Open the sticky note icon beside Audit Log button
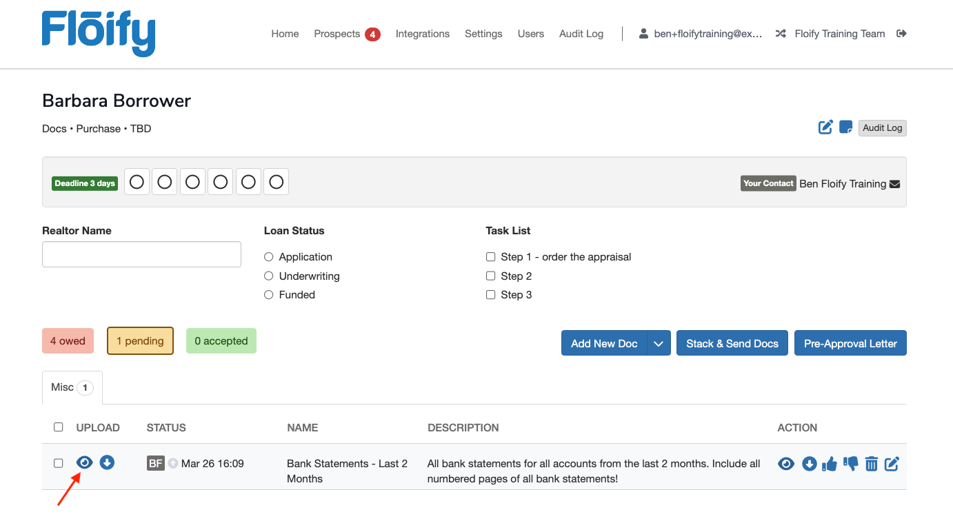 click(845, 127)
